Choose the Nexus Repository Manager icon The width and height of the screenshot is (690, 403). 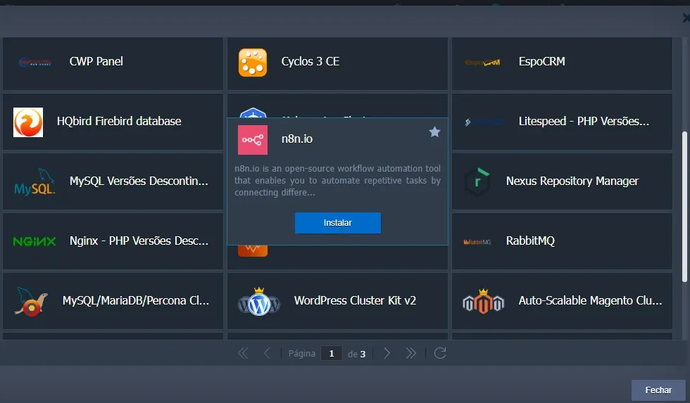tap(477, 181)
